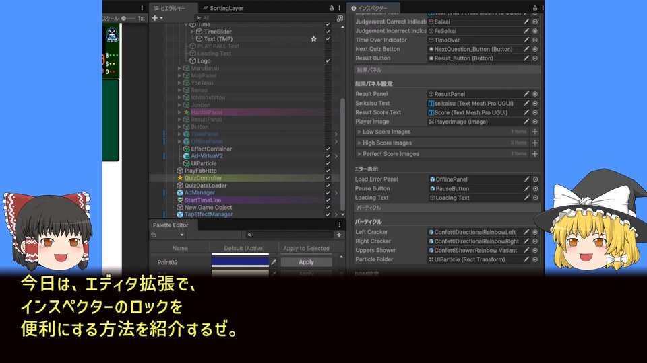Viewport: 647px width, 363px height.
Task: Add an item to Perfect Score Images list
Action: point(534,153)
